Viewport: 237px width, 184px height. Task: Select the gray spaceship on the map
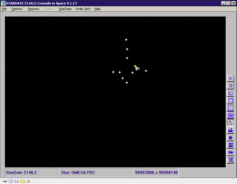click(137, 68)
